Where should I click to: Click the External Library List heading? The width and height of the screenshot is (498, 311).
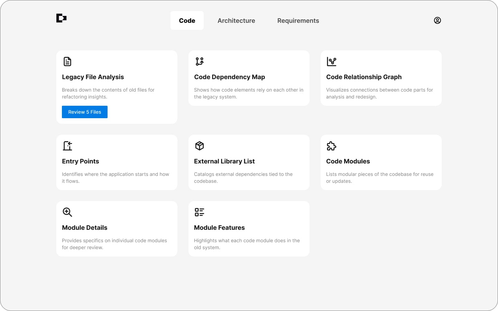click(x=224, y=161)
